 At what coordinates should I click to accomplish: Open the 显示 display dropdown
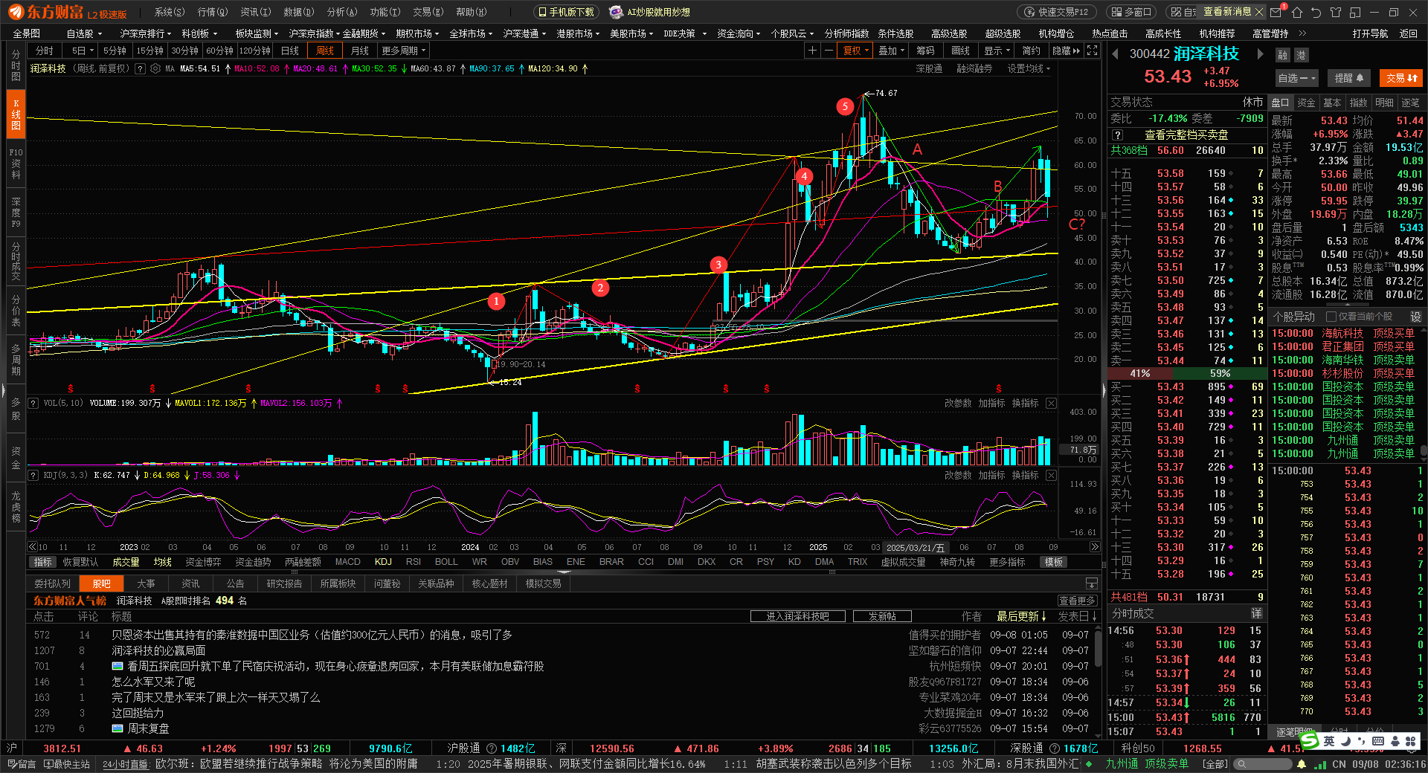click(997, 51)
